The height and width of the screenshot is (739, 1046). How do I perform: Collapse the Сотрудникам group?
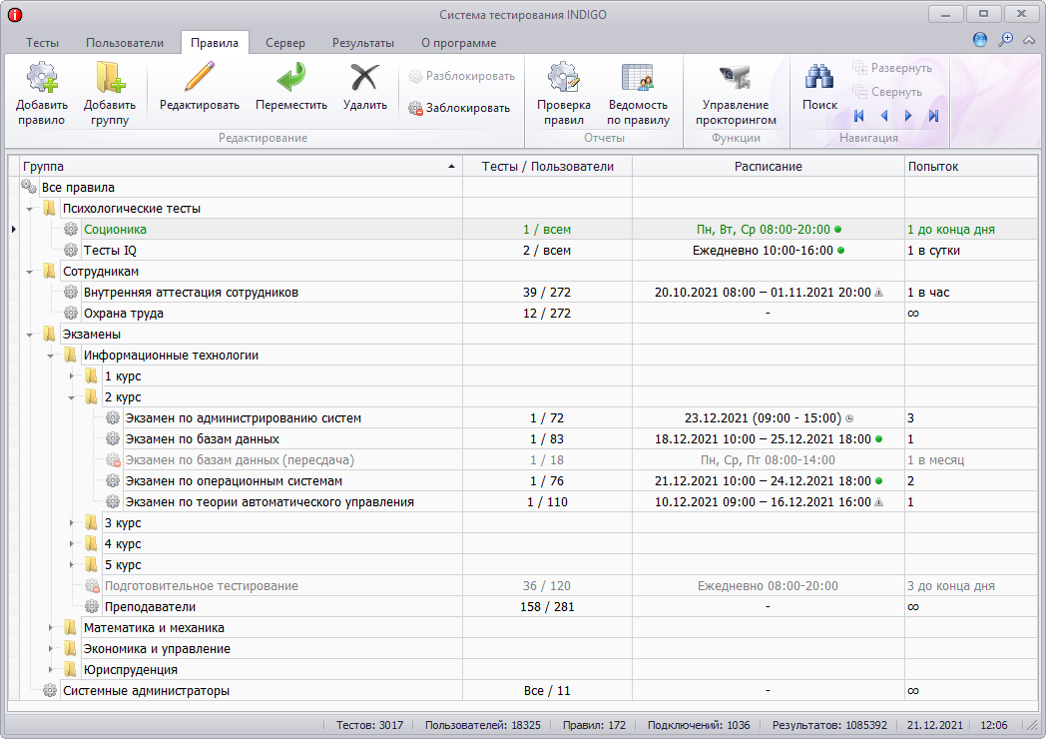coord(29,272)
